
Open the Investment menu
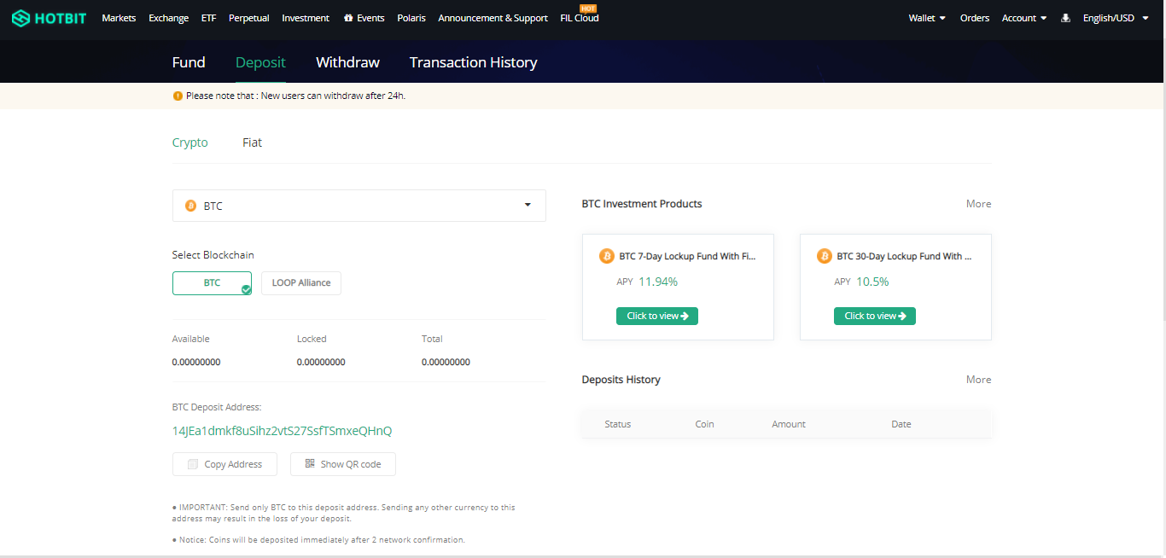[306, 18]
